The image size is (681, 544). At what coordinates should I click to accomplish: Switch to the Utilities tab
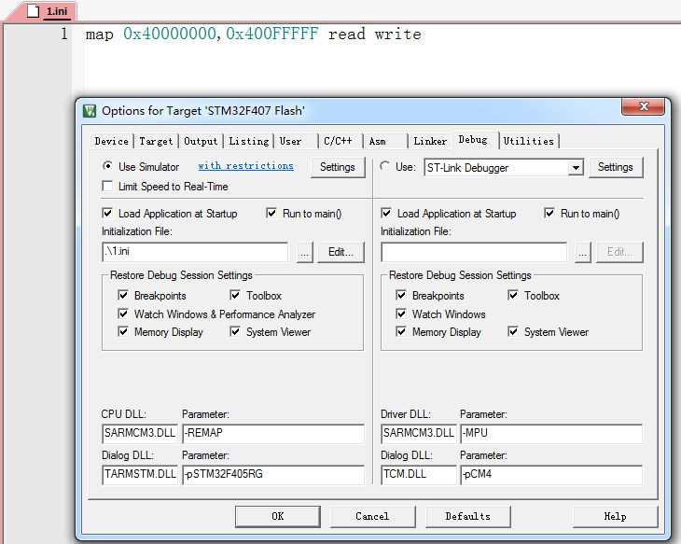tap(529, 141)
